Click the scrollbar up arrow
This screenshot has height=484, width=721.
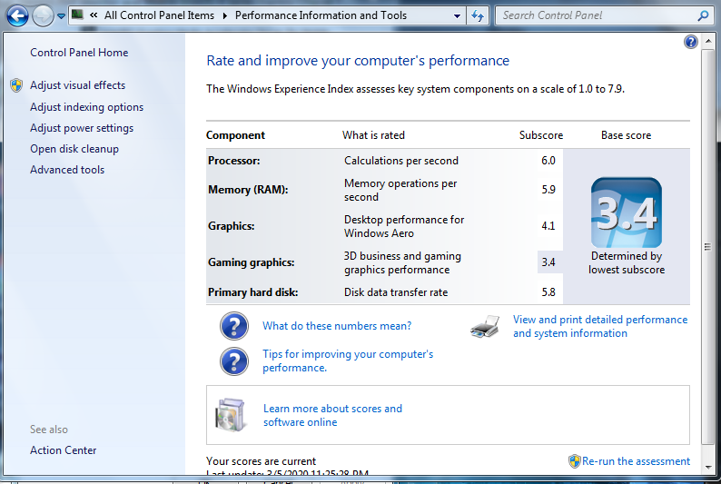point(708,42)
